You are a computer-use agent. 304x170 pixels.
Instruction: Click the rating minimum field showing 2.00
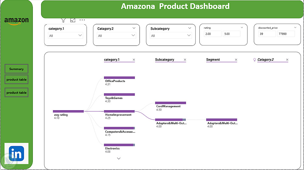pos(212,34)
